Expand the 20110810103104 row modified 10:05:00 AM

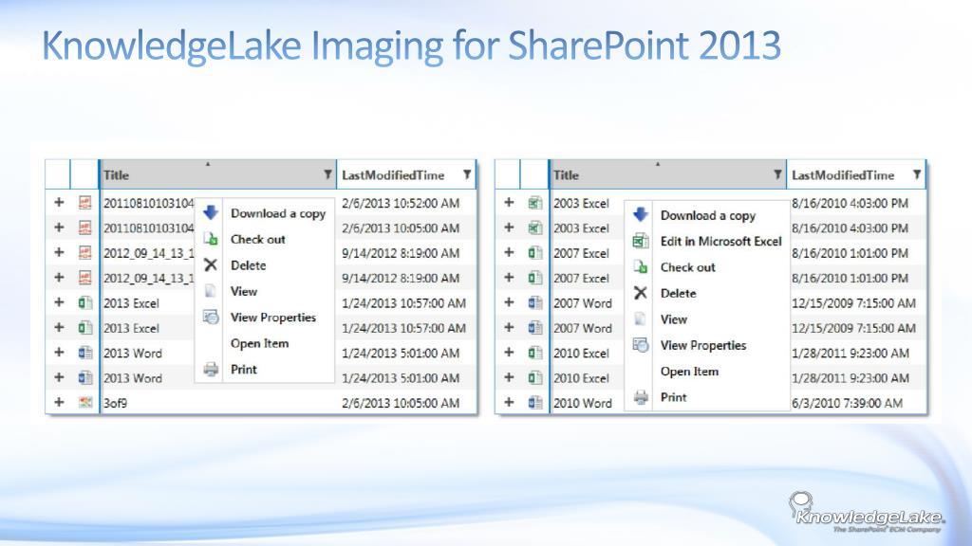pyautogui.click(x=59, y=227)
